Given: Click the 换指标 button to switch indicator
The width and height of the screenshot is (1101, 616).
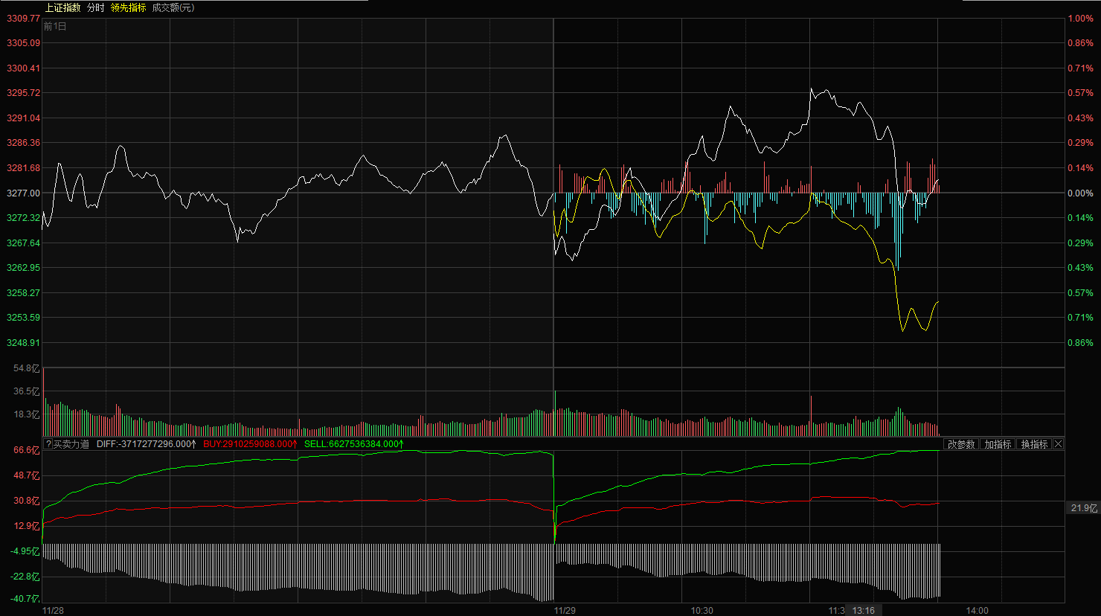Looking at the screenshot, I should pos(1034,444).
